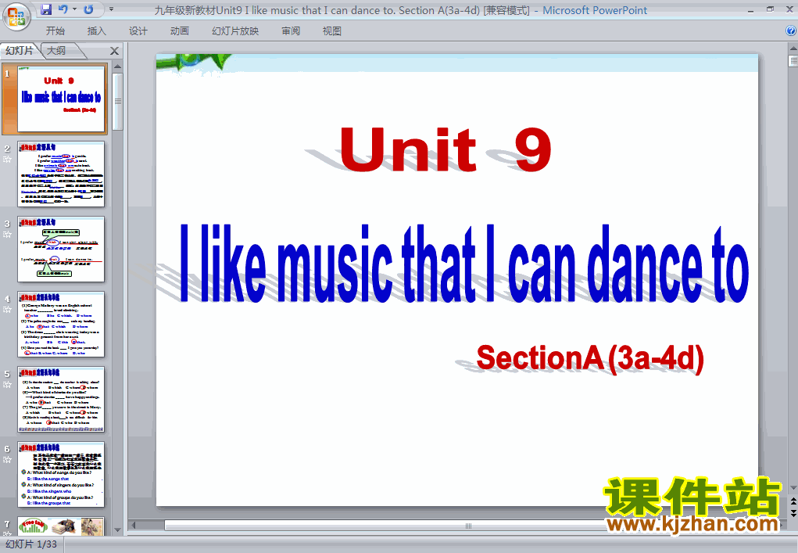798x553 pixels.
Task: Click the horizontal scrollbar thumb
Action: pyautogui.click(x=468, y=526)
